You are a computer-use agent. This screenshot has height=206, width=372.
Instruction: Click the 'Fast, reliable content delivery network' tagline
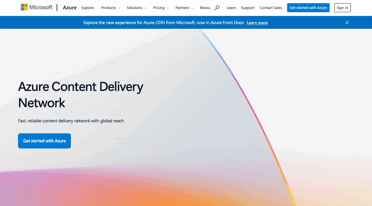pyautogui.click(x=71, y=121)
